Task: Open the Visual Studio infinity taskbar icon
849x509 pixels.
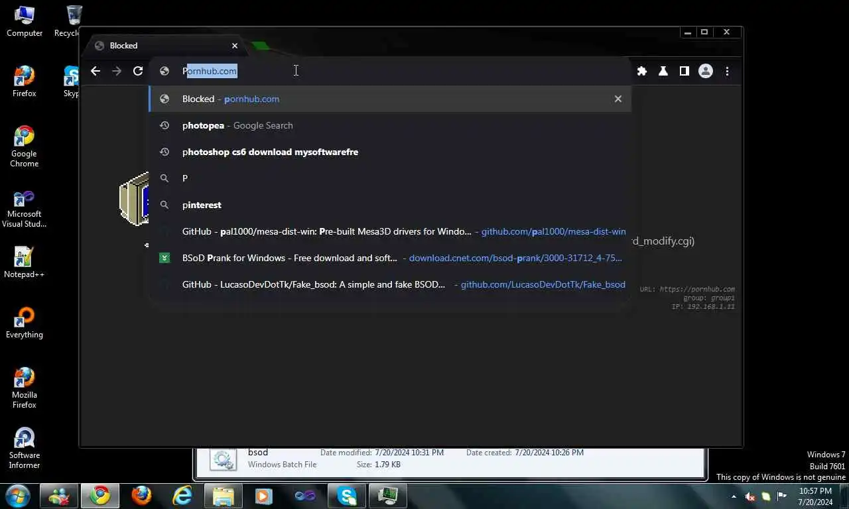Action: pos(305,496)
